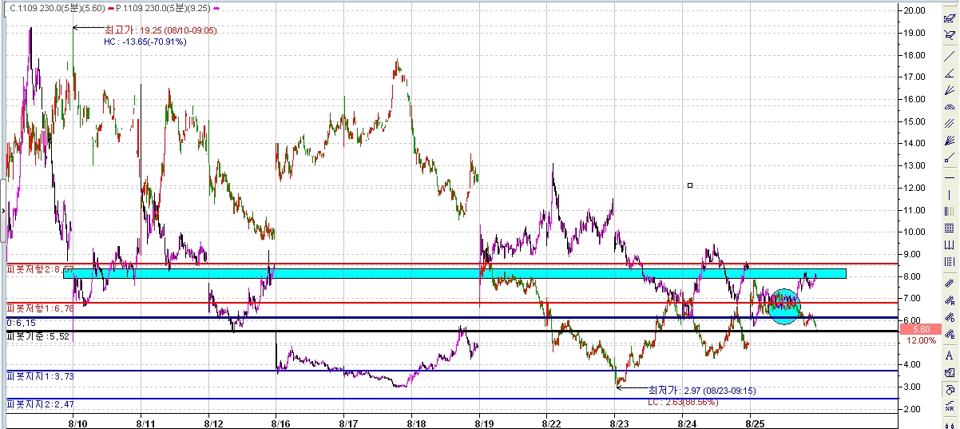Viewport: 960px width, 429px height.
Task: Select the angle line drawing tool
Action: click(x=950, y=73)
